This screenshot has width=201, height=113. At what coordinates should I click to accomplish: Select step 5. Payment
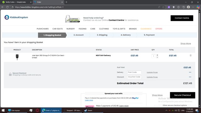tap(149, 35)
